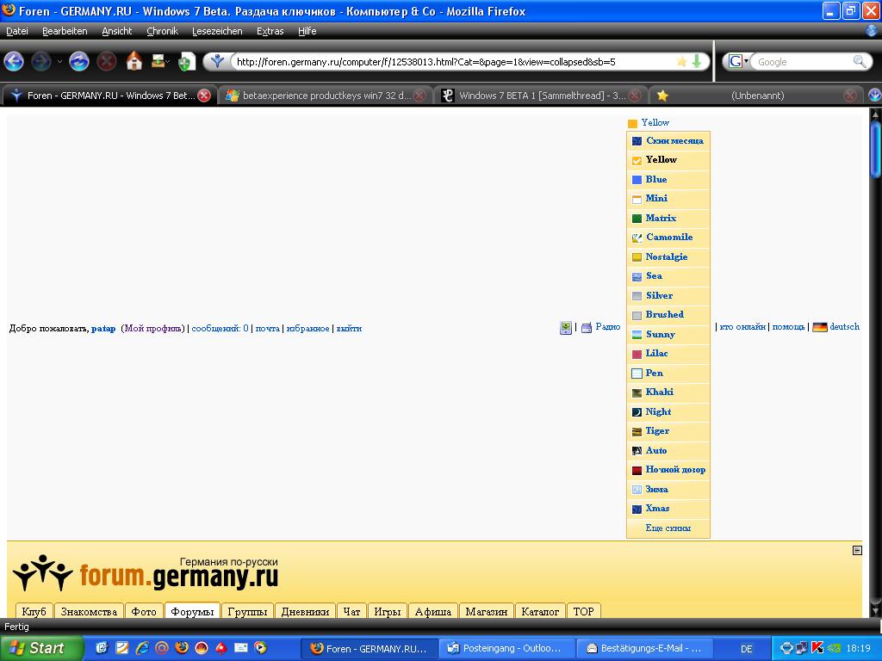Viewport: 882px width, 661px height.
Task: Click the green shield plus icon
Action: [186, 61]
